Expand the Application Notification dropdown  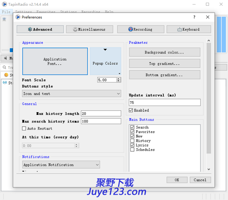[61, 165]
